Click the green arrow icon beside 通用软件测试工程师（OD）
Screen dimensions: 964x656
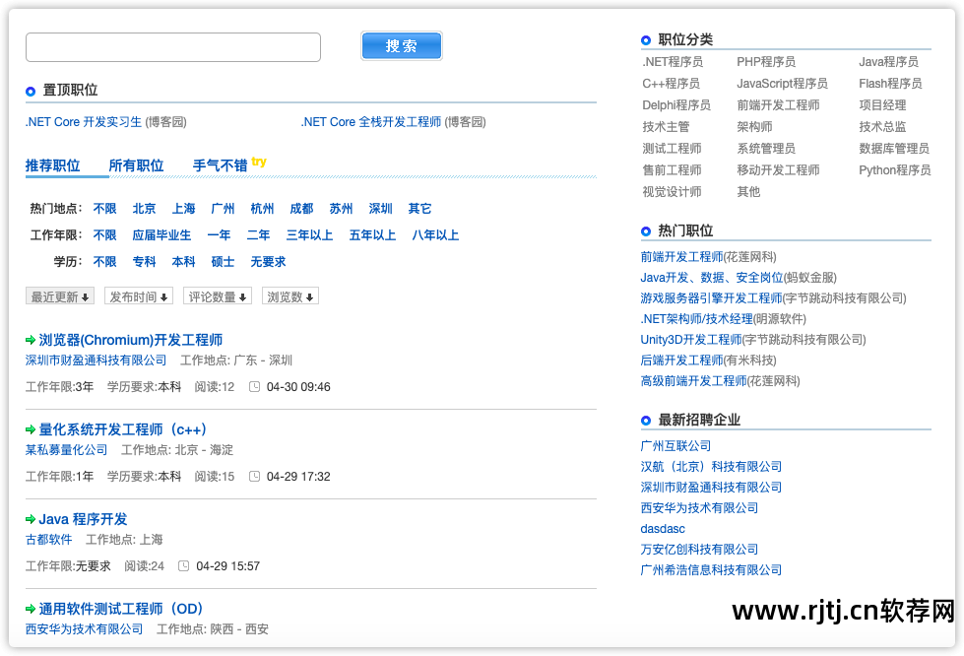click(x=32, y=609)
